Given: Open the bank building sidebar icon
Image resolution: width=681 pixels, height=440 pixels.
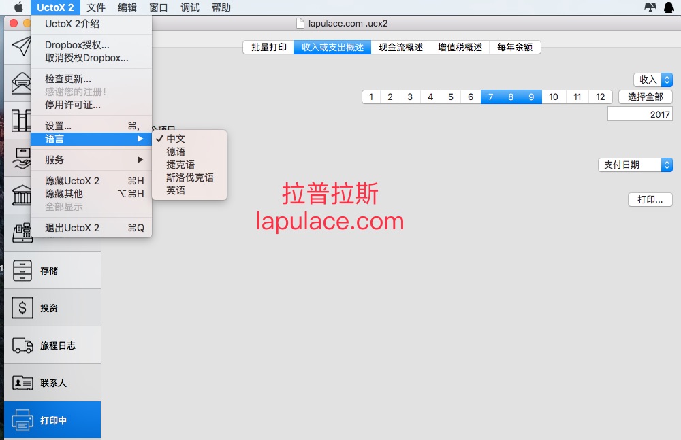Looking at the screenshot, I should [x=21, y=194].
